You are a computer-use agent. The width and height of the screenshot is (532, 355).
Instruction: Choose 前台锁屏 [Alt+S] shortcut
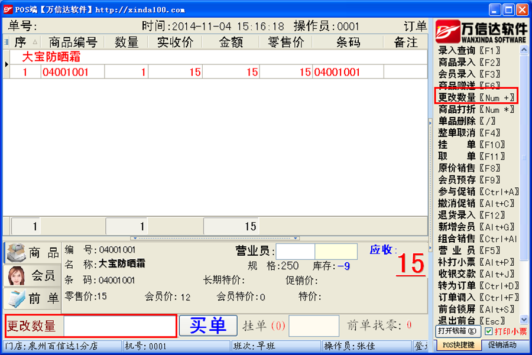[x=476, y=310]
